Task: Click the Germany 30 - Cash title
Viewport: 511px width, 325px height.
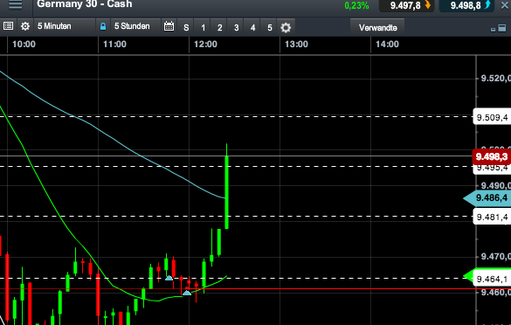Action: [x=85, y=4]
